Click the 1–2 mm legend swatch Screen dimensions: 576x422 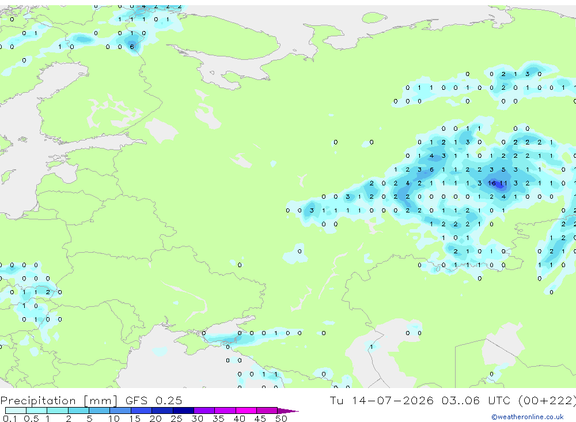[58, 410]
